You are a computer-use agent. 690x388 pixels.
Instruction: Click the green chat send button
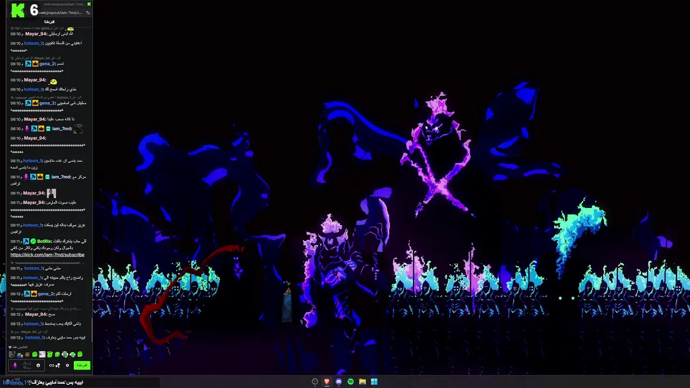click(x=81, y=365)
